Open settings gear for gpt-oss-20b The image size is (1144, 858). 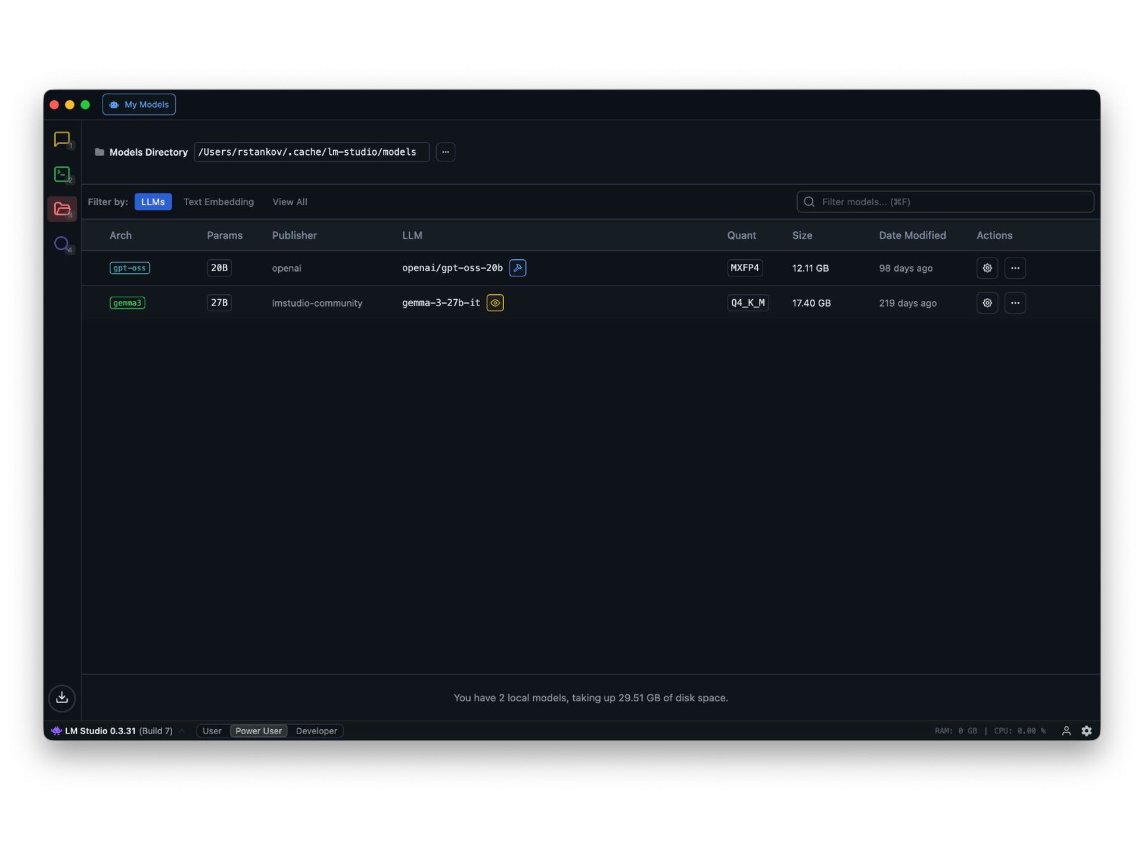click(987, 268)
